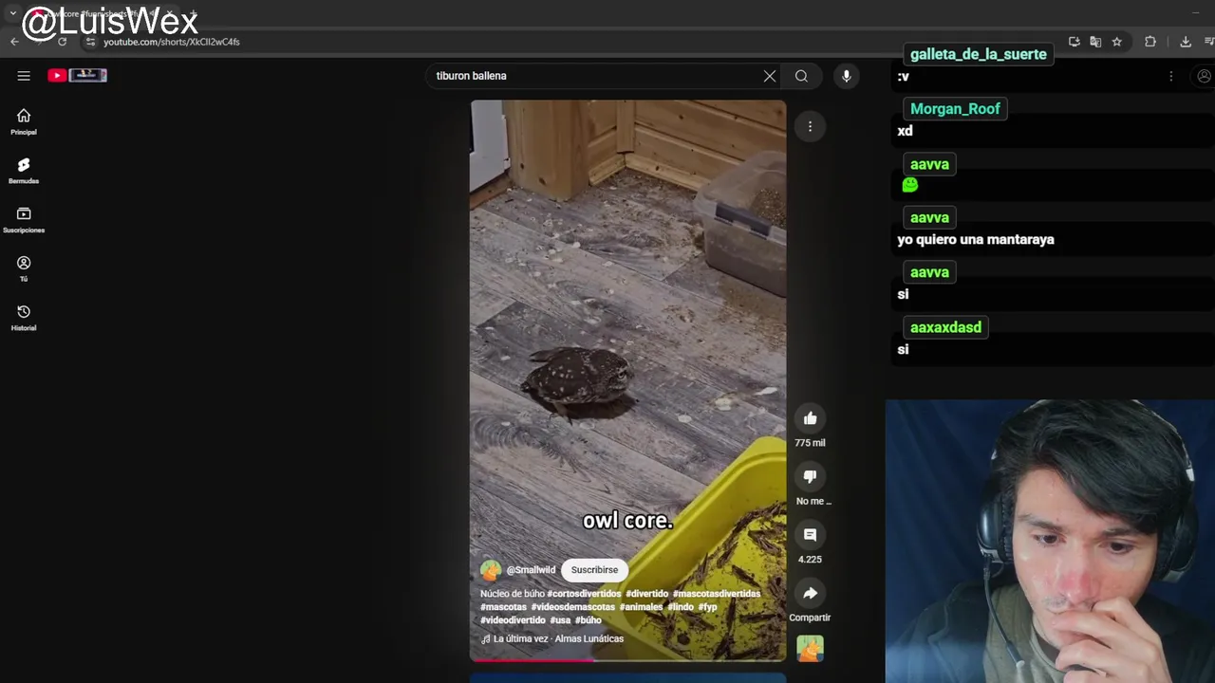Screen dimensions: 1215x683
Task: Open the short's three-dot options menu
Action: pos(810,126)
